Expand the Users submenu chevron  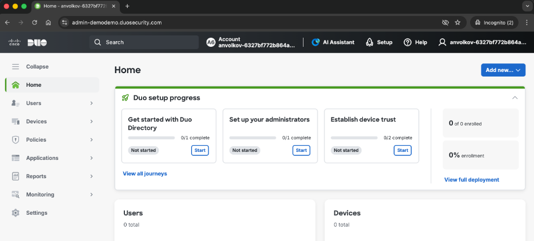(91, 103)
